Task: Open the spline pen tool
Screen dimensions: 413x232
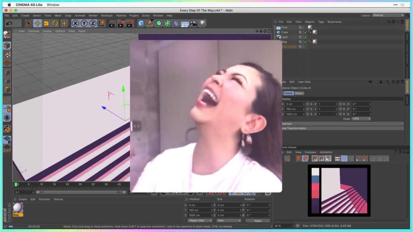Action: [150, 23]
